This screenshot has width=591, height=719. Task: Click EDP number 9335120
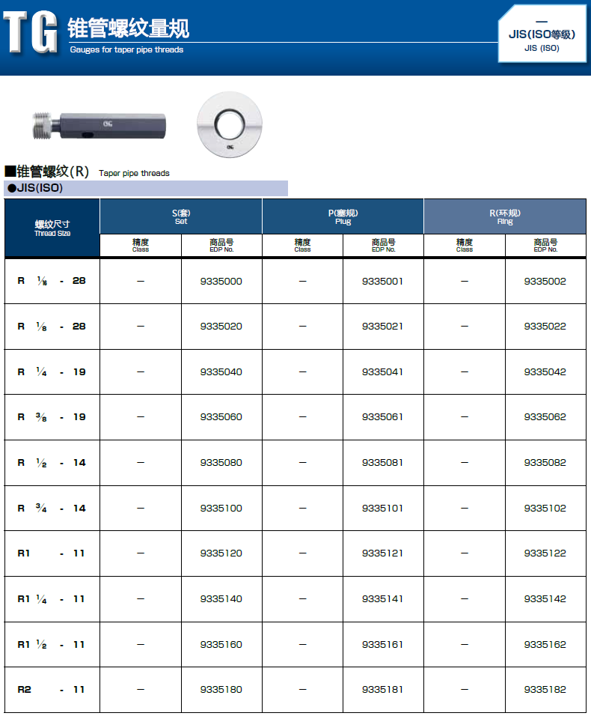pos(221,553)
